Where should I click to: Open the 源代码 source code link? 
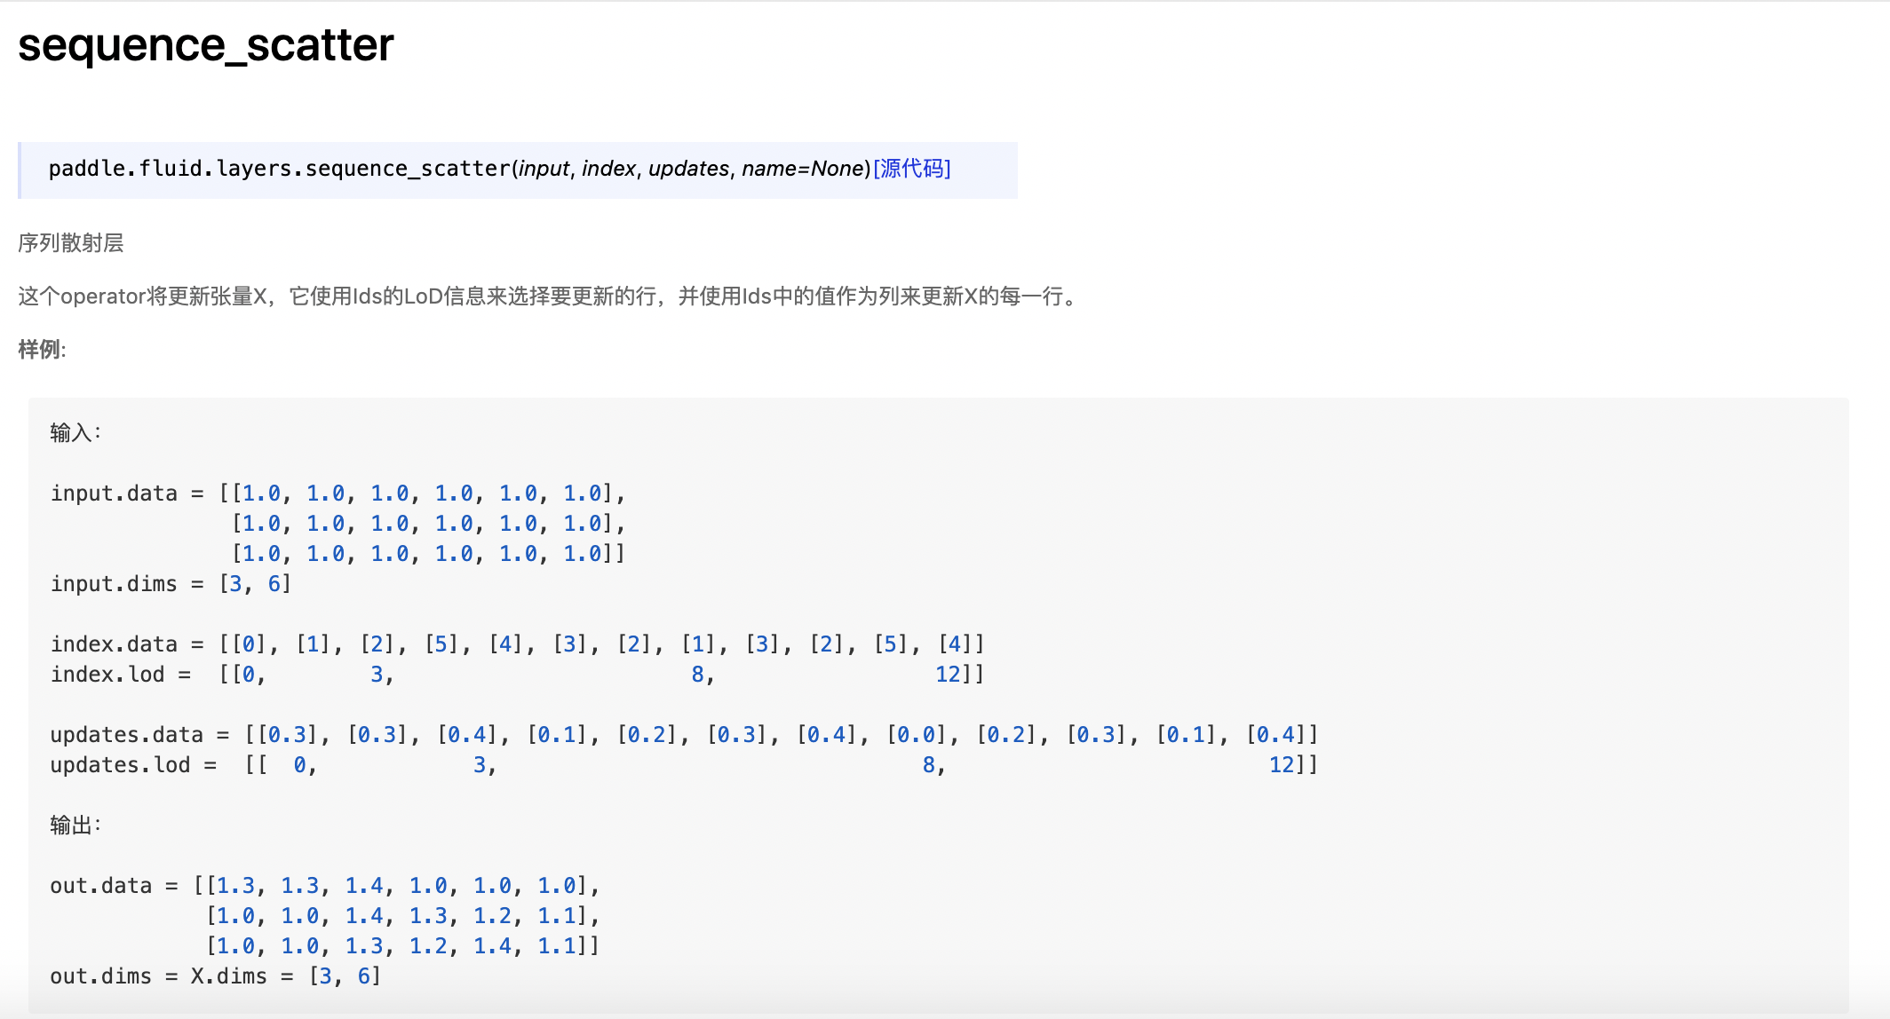coord(911,169)
